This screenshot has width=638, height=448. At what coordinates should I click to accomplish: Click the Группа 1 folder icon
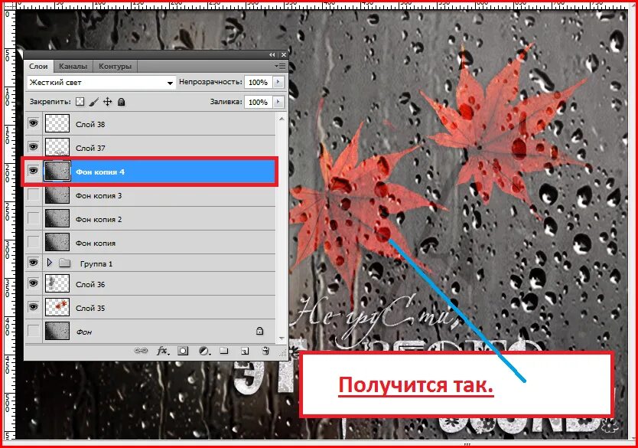[x=64, y=263]
